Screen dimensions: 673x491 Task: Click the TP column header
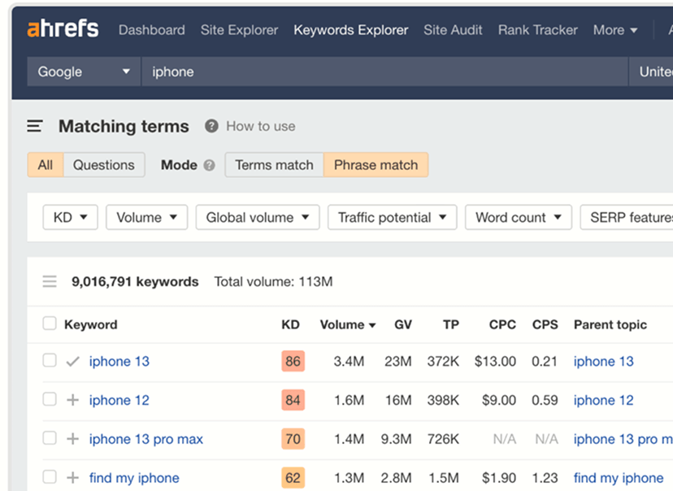(451, 325)
